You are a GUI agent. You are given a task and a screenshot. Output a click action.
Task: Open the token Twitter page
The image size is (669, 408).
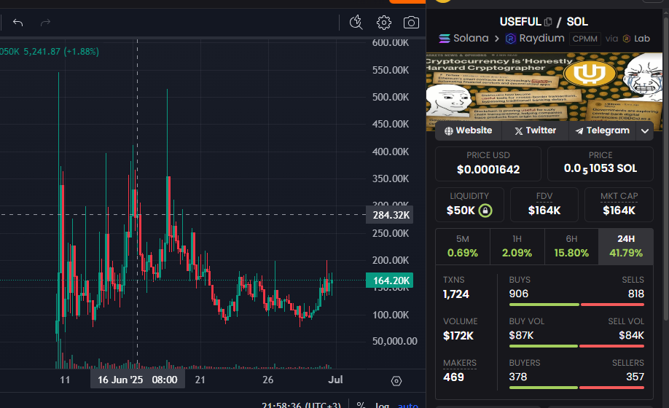(535, 130)
